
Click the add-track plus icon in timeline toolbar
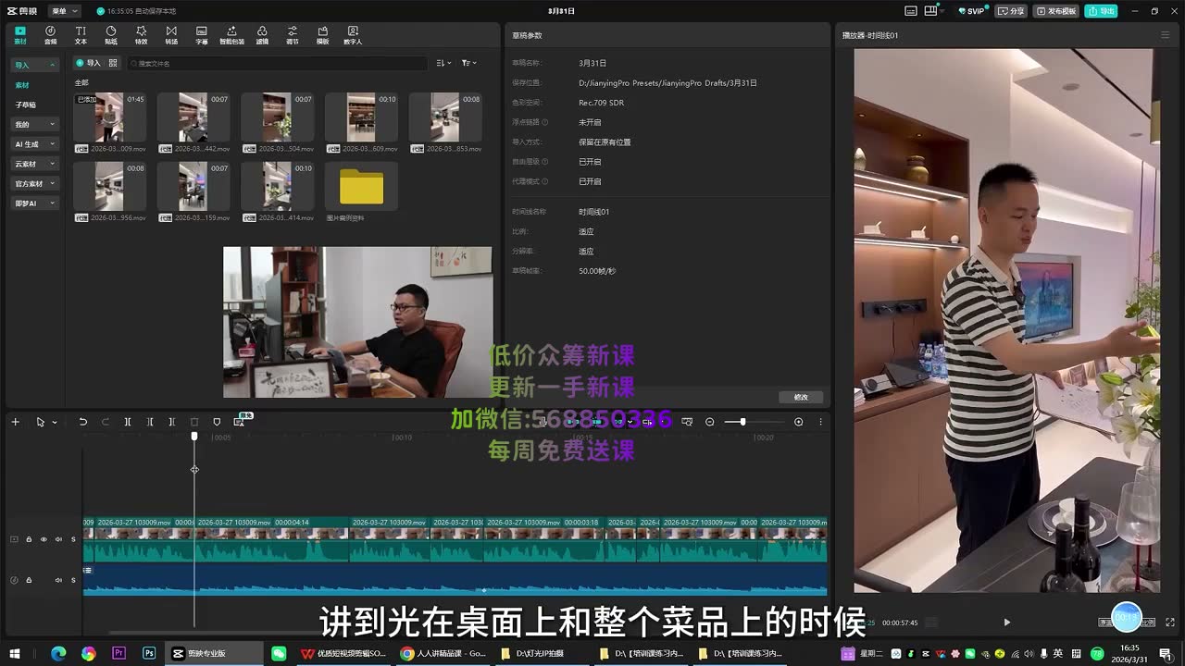coord(15,422)
